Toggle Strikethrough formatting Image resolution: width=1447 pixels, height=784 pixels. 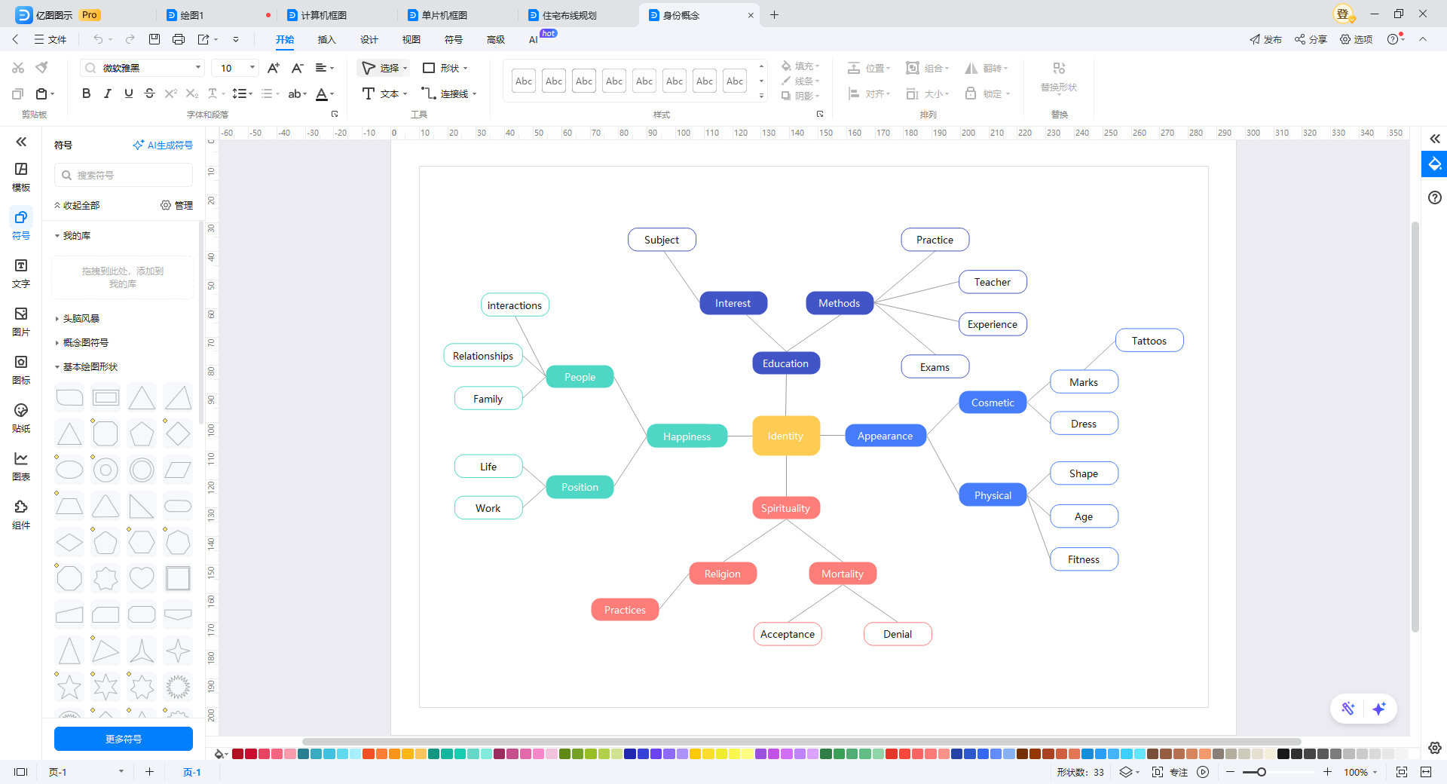coord(149,93)
